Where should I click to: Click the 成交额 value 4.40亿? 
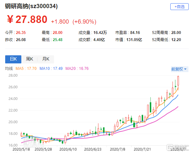pyautogui.click(x=99, y=40)
